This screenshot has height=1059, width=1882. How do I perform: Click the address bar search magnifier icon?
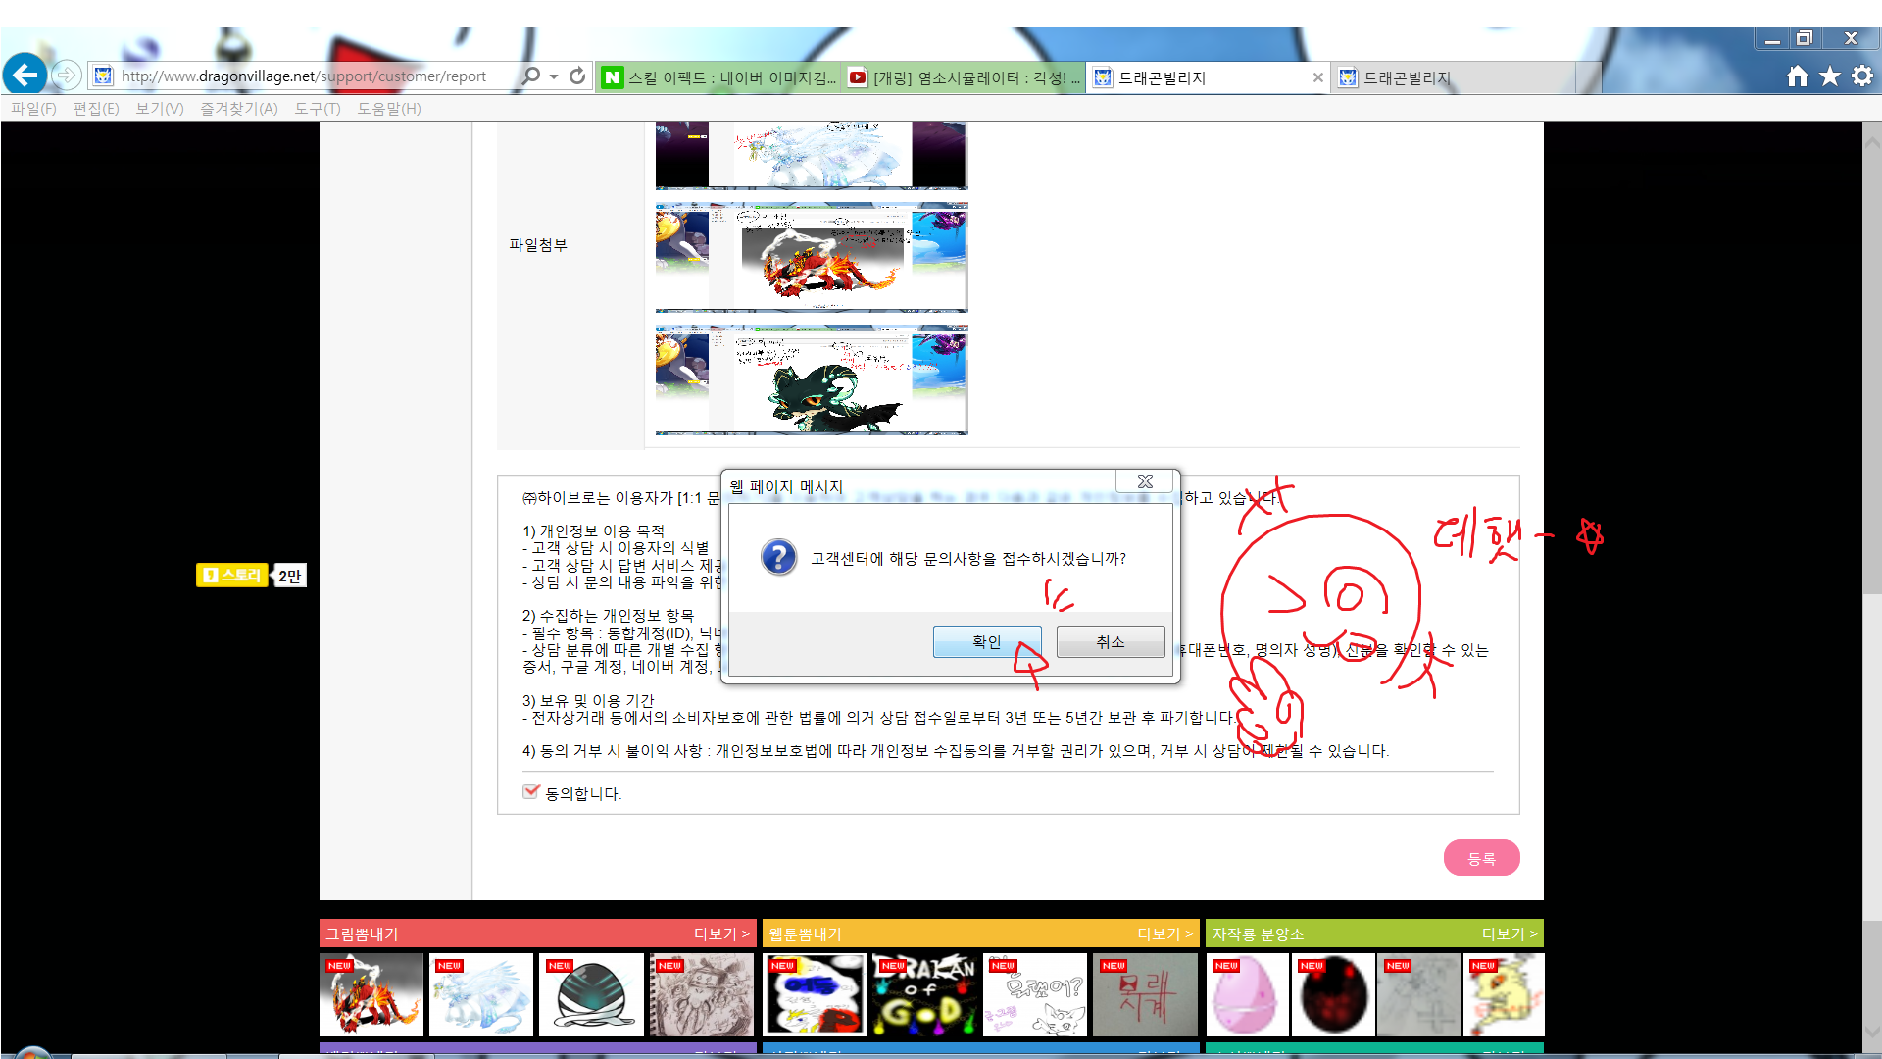531,76
